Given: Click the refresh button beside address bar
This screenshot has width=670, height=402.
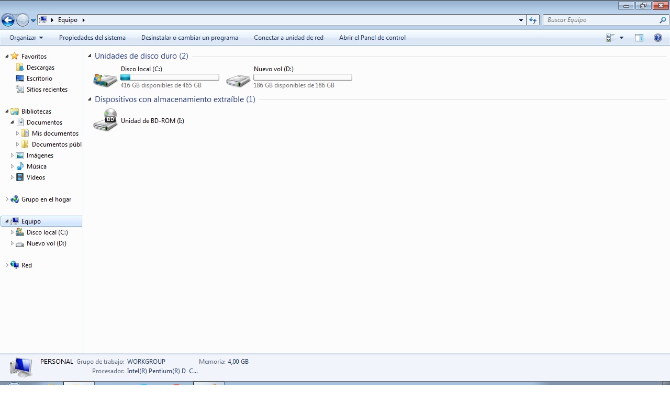Looking at the screenshot, I should [x=533, y=20].
